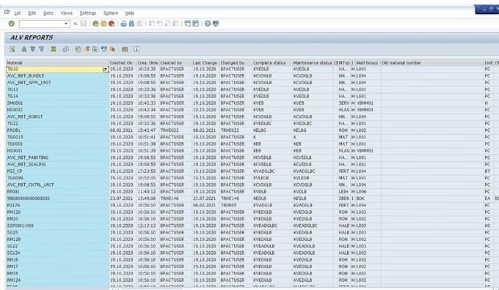Viewport: 499px width, 290px height.
Task: Click the Mail Recipient icon in ALV toolbar
Action: click(103, 49)
